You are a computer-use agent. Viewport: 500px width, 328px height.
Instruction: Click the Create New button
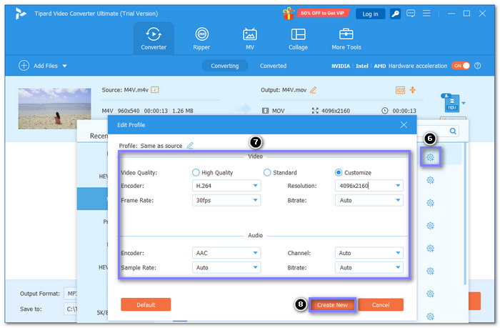(x=332, y=305)
